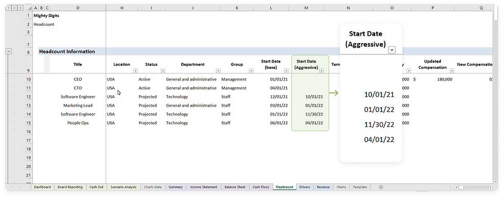Open the Group column filter dropdown

(251, 71)
